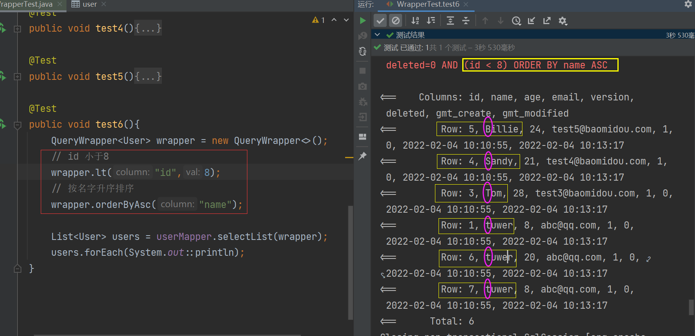
Task: Click dump threads camera icon
Action: click(x=363, y=86)
